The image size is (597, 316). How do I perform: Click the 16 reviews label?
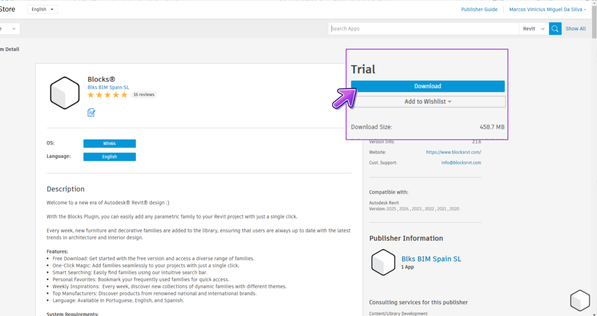coord(144,94)
